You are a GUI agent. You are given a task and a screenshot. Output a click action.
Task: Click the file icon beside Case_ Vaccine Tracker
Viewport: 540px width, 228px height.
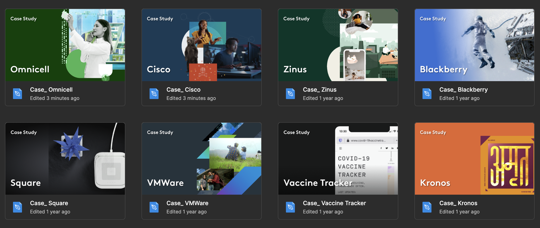290,207
